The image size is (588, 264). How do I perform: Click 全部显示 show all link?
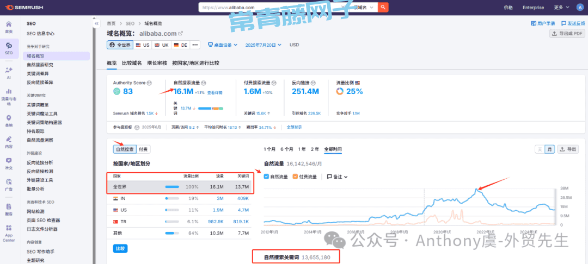pos(294,127)
